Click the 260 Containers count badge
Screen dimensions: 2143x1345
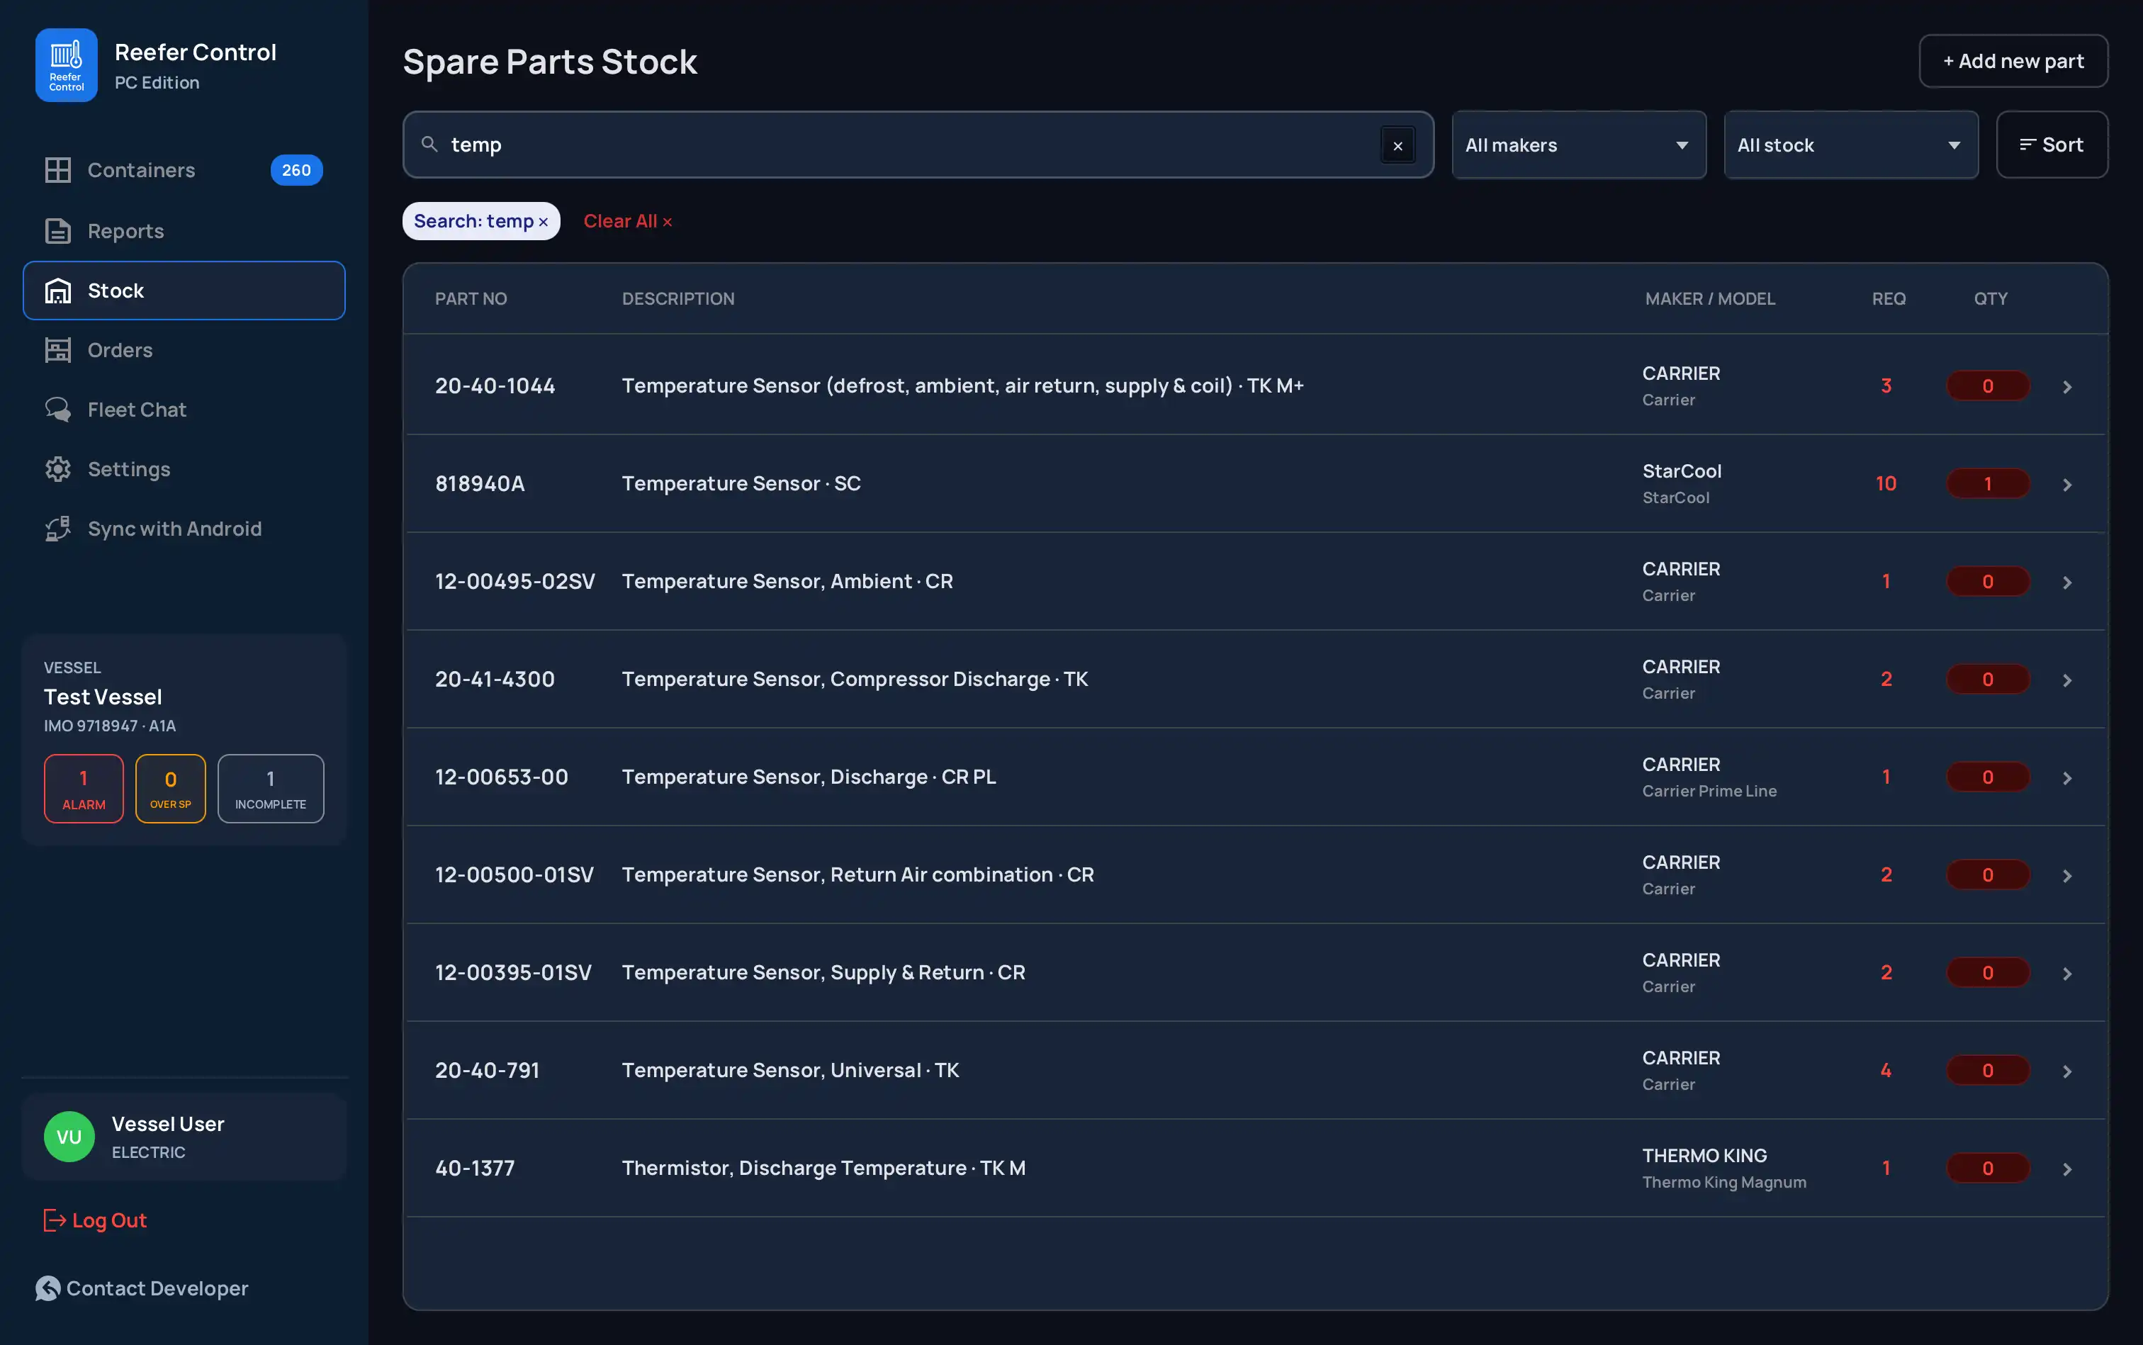pyautogui.click(x=296, y=170)
